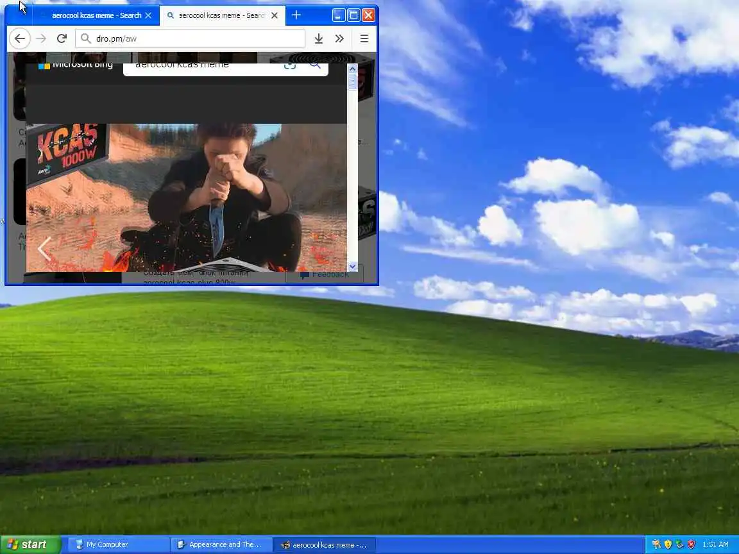Click the inner scrollbar up arrow
Image resolution: width=739 pixels, height=554 pixels.
353,69
